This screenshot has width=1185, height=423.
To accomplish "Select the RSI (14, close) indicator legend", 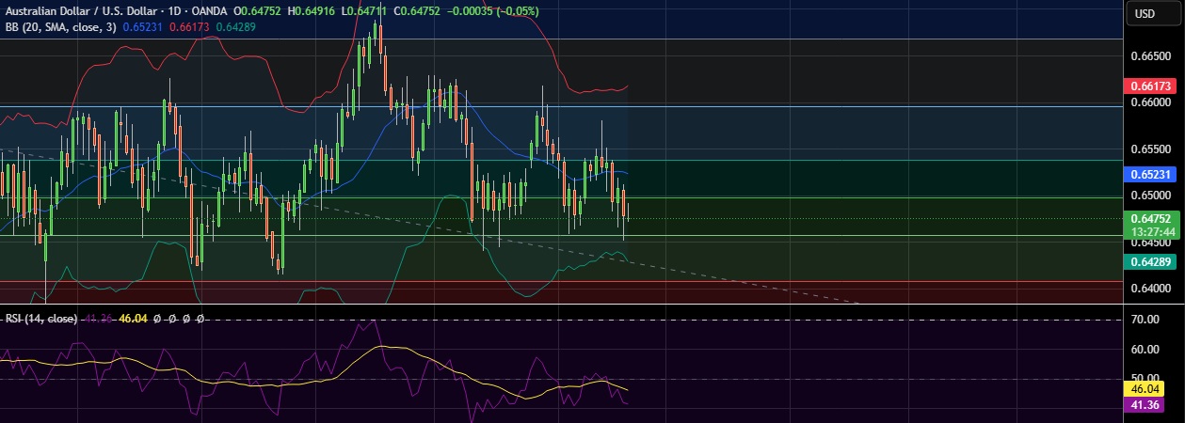I will click(x=40, y=319).
